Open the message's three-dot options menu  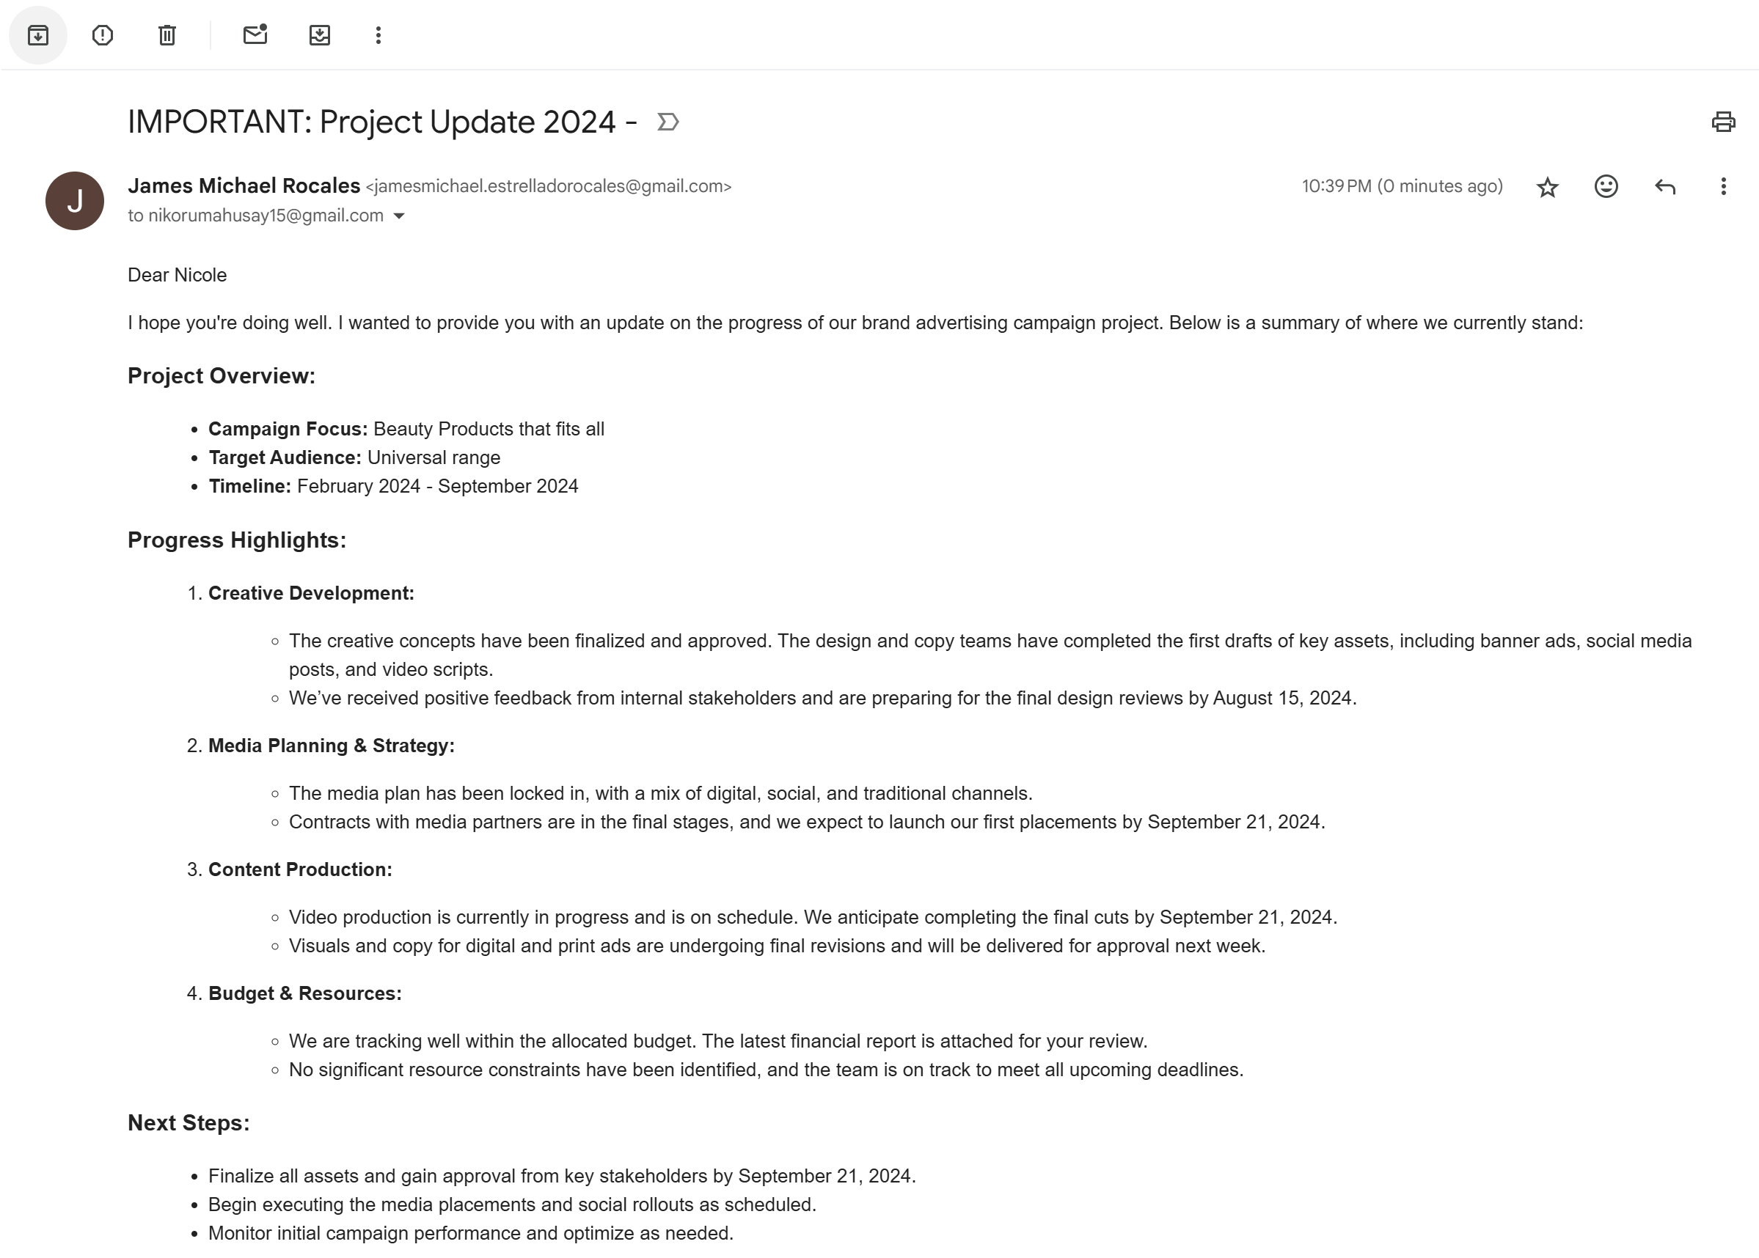1722,187
